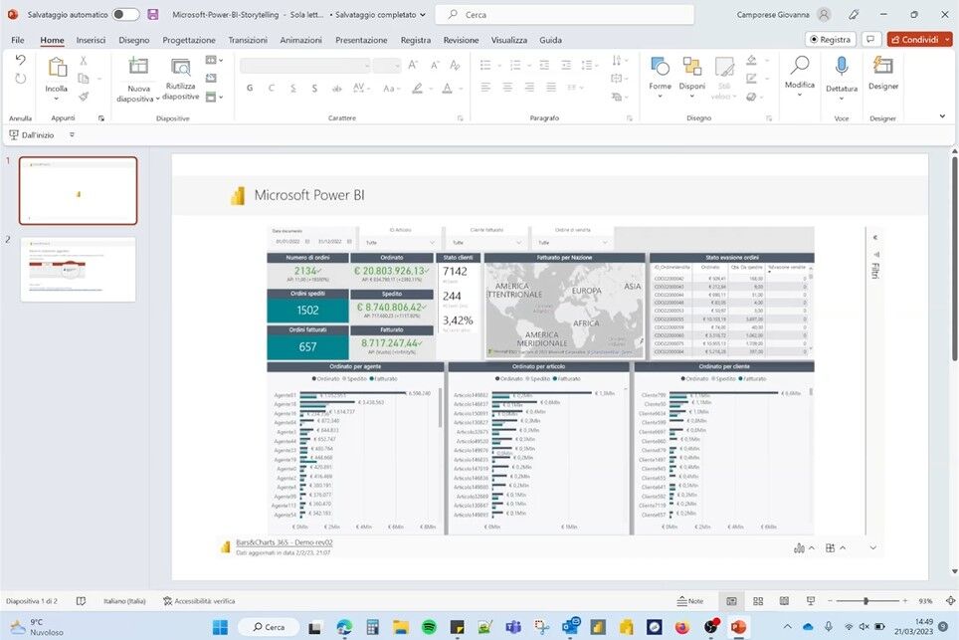The image size is (959, 640).
Task: Switch to the Inserisci tab
Action: tap(91, 40)
